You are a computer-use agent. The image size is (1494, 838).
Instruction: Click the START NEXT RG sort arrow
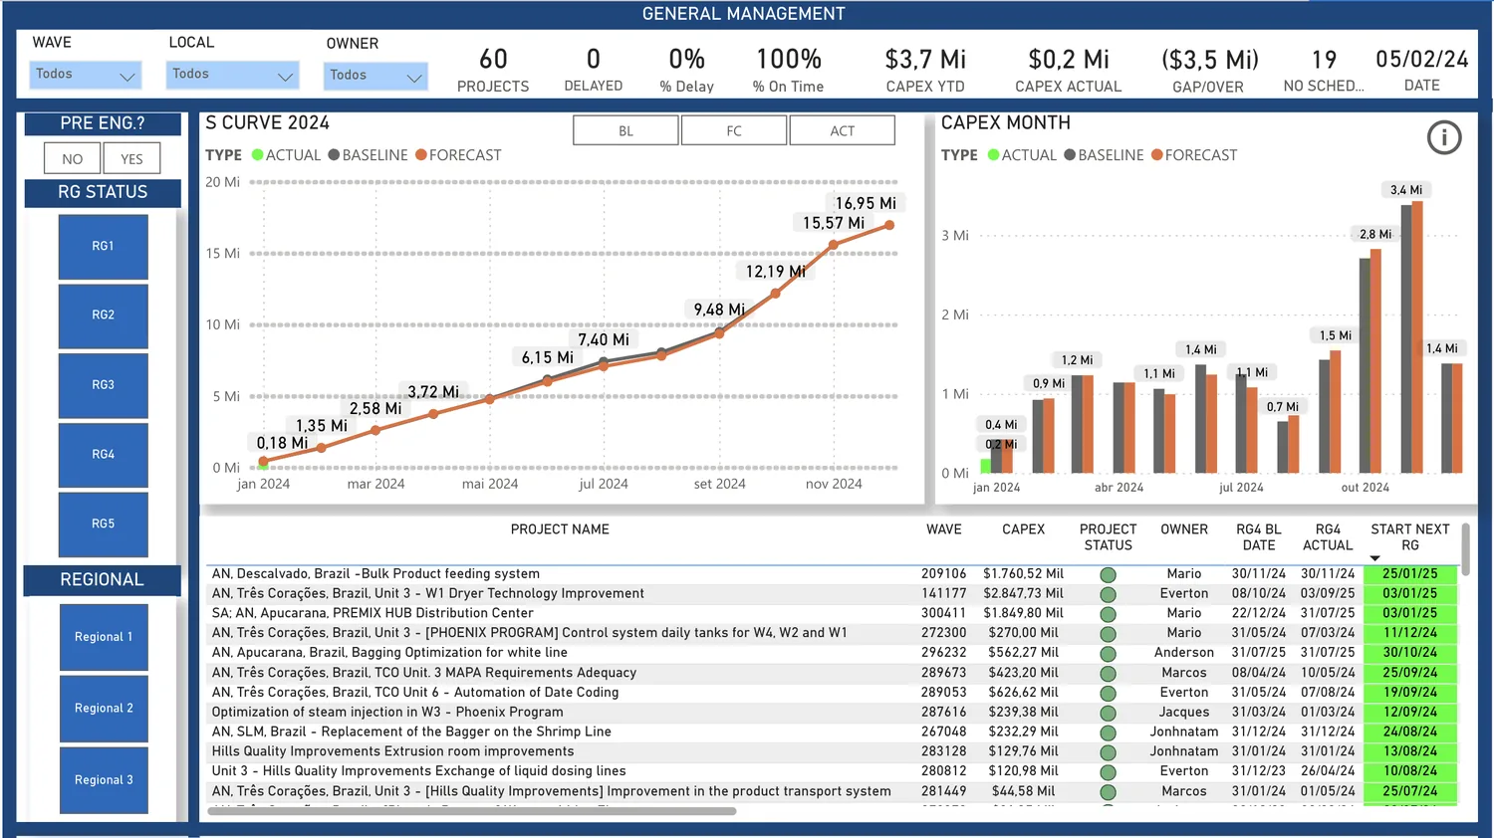[x=1375, y=558]
